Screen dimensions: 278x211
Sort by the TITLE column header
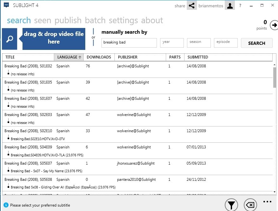[x=28, y=57]
